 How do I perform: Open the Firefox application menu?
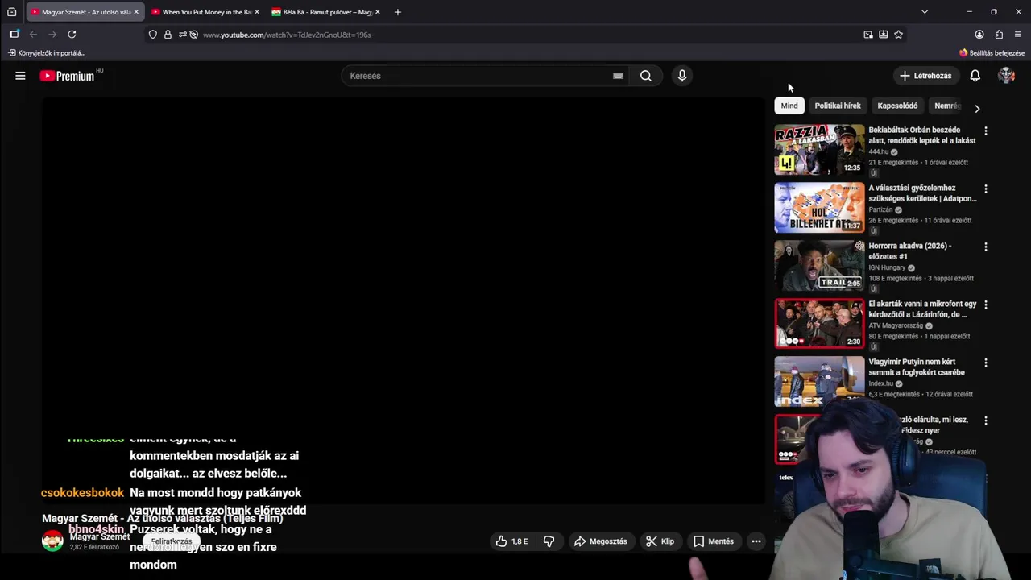pos(1018,35)
